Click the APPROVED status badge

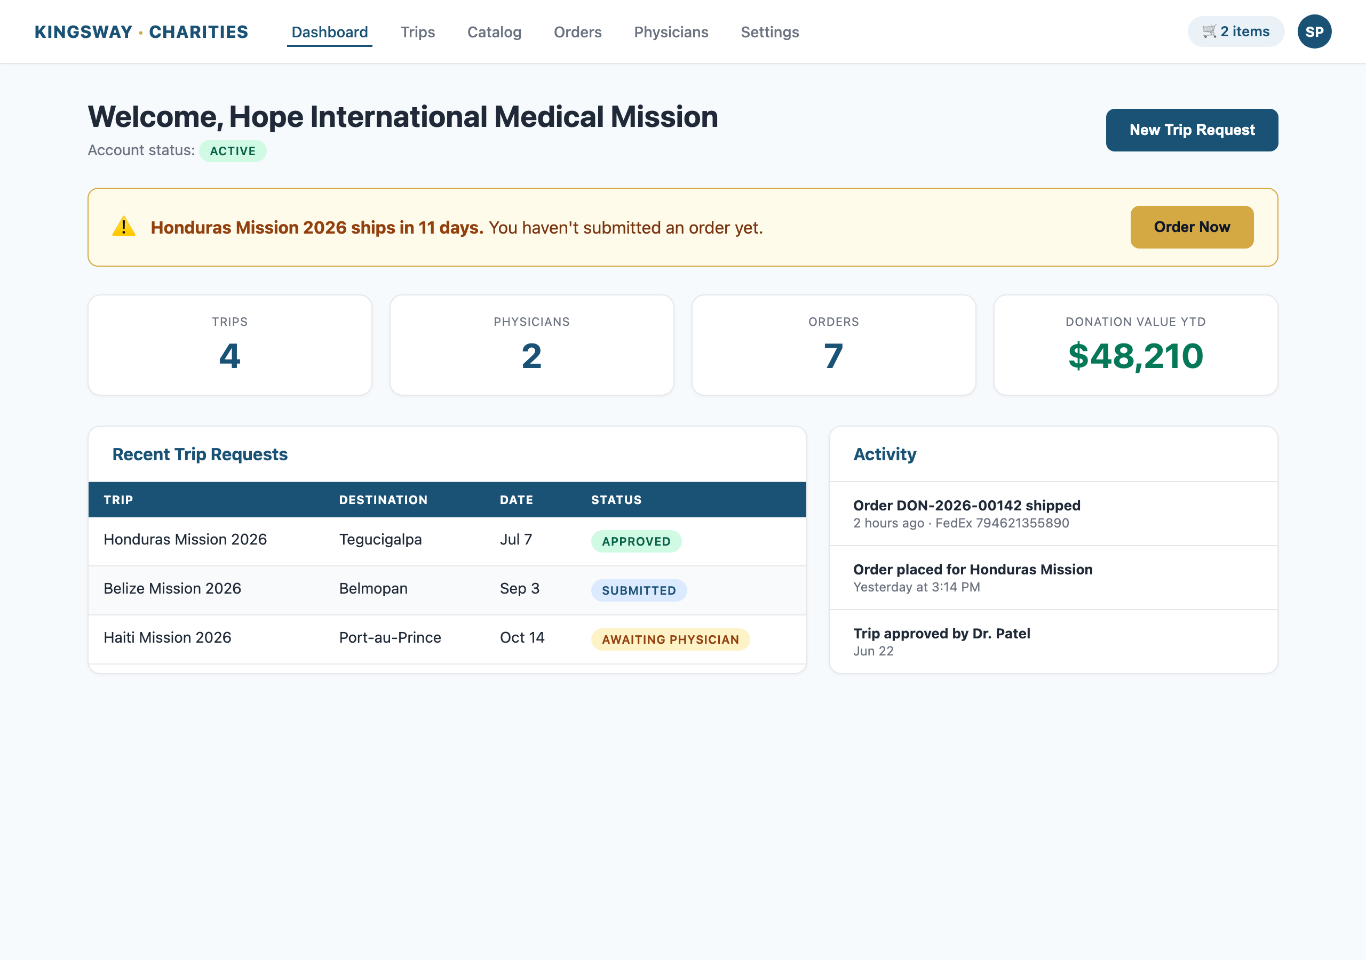tap(636, 541)
